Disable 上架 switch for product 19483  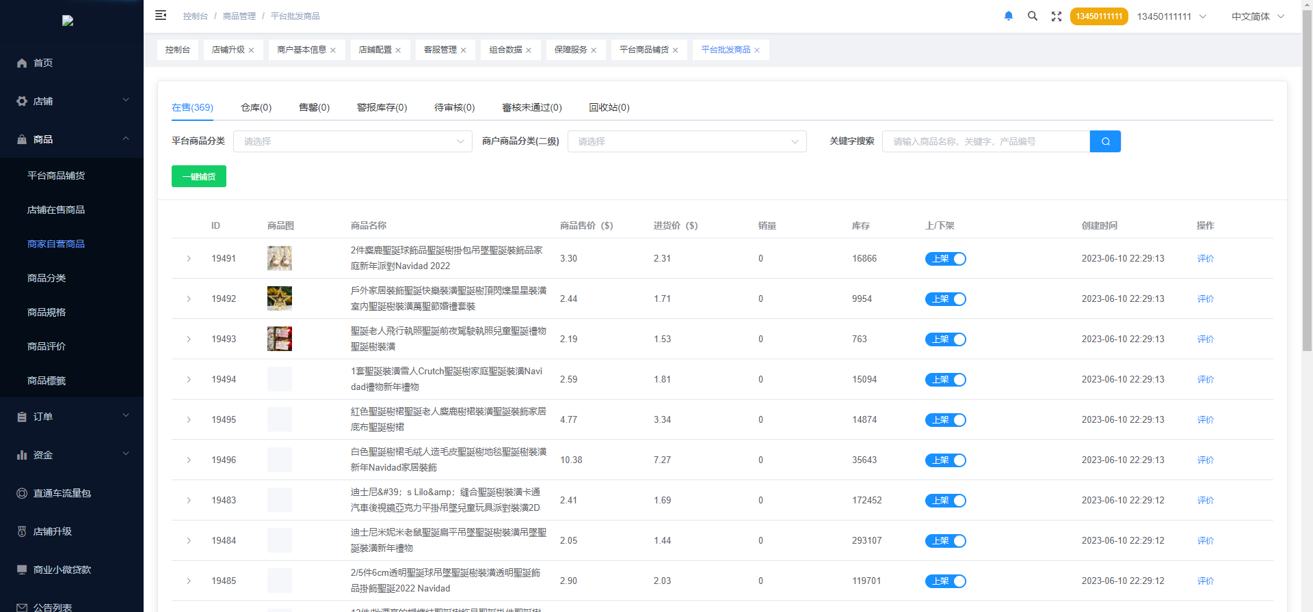coord(945,501)
